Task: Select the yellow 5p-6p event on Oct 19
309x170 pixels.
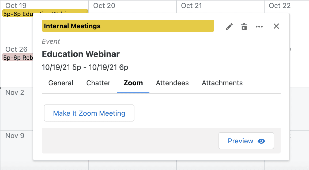Action: [x=17, y=14]
